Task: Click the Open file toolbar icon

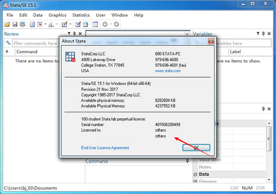Action: [x=7, y=24]
